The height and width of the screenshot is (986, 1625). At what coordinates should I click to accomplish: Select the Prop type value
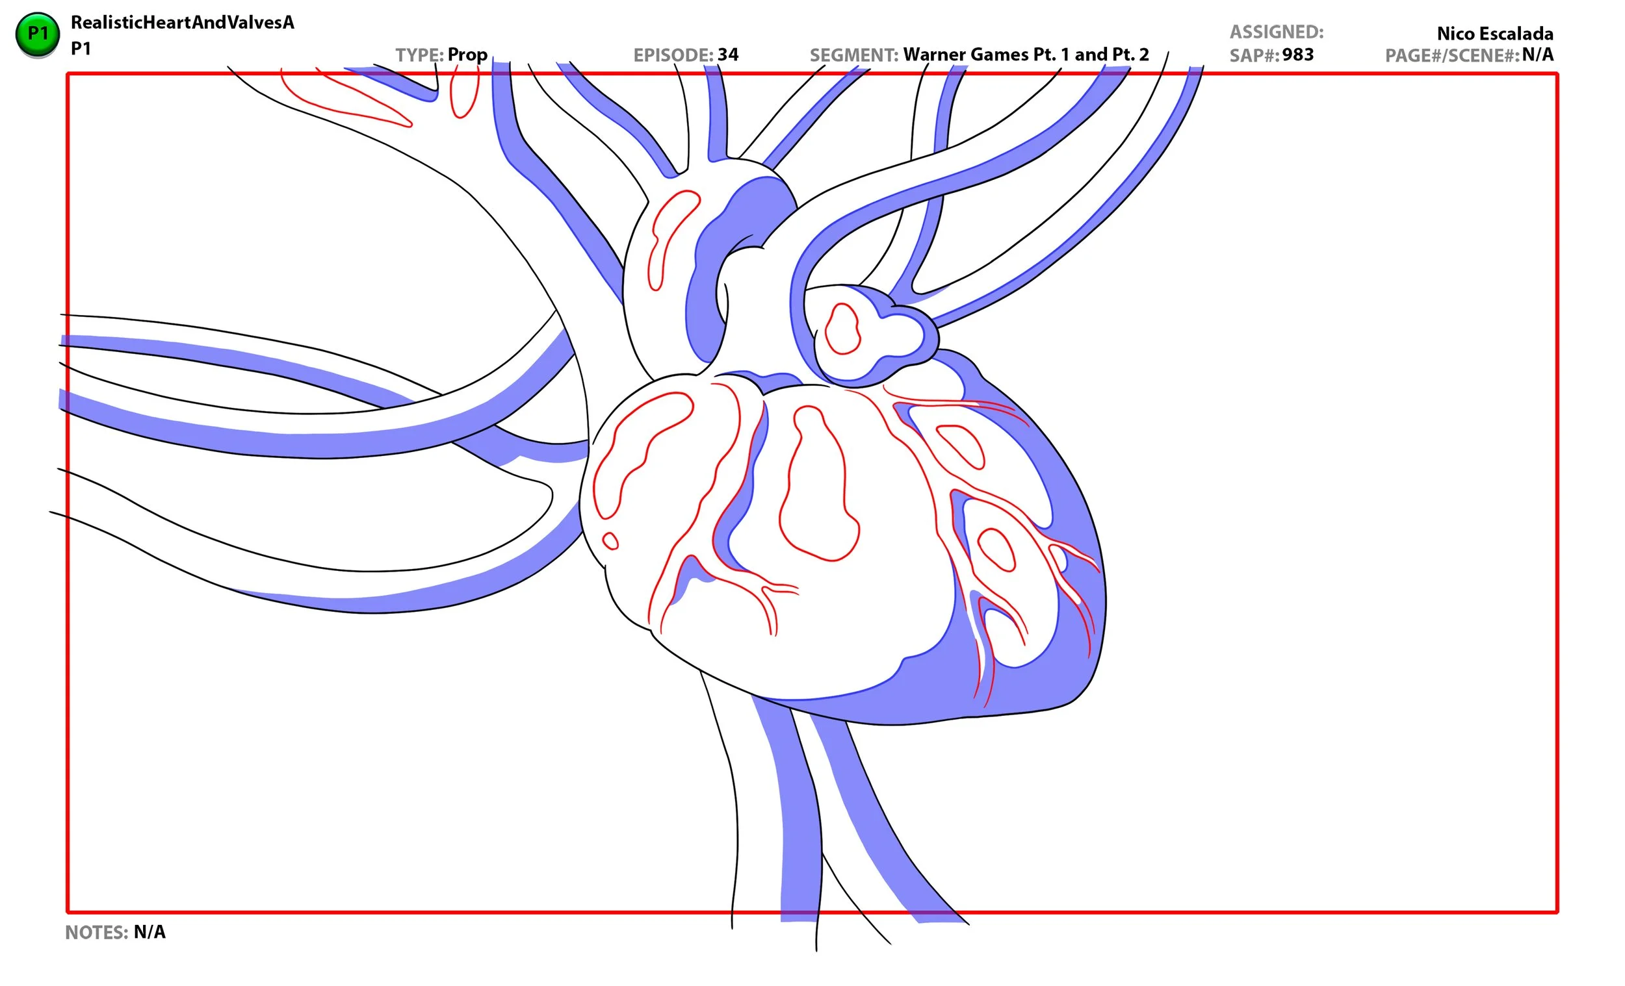pyautogui.click(x=467, y=55)
